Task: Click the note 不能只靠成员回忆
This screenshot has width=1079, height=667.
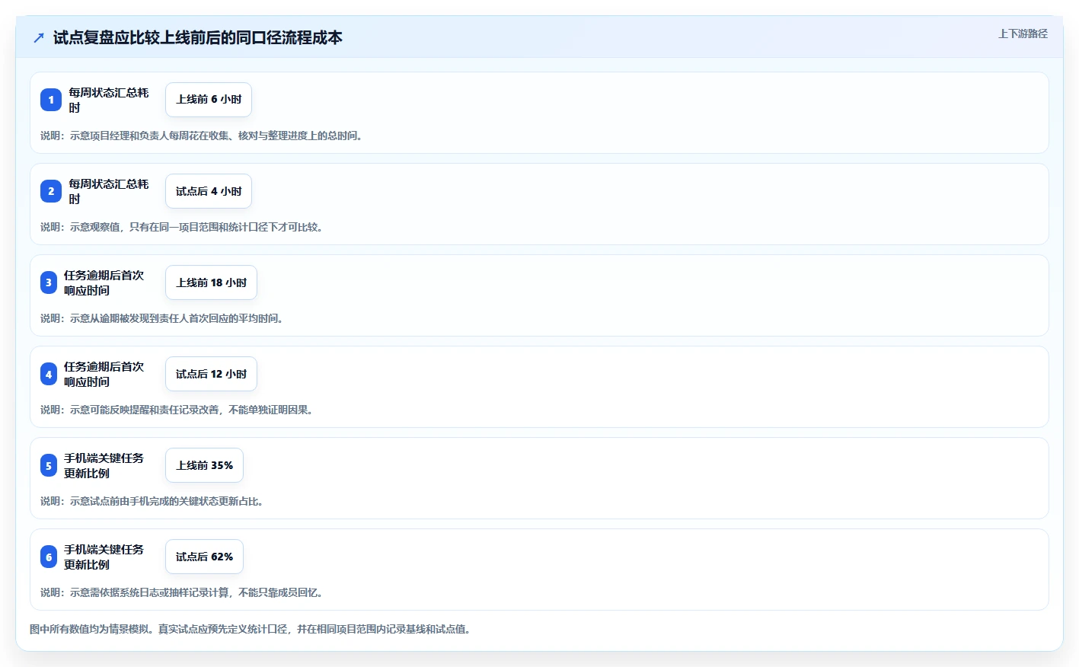Action: (x=184, y=592)
